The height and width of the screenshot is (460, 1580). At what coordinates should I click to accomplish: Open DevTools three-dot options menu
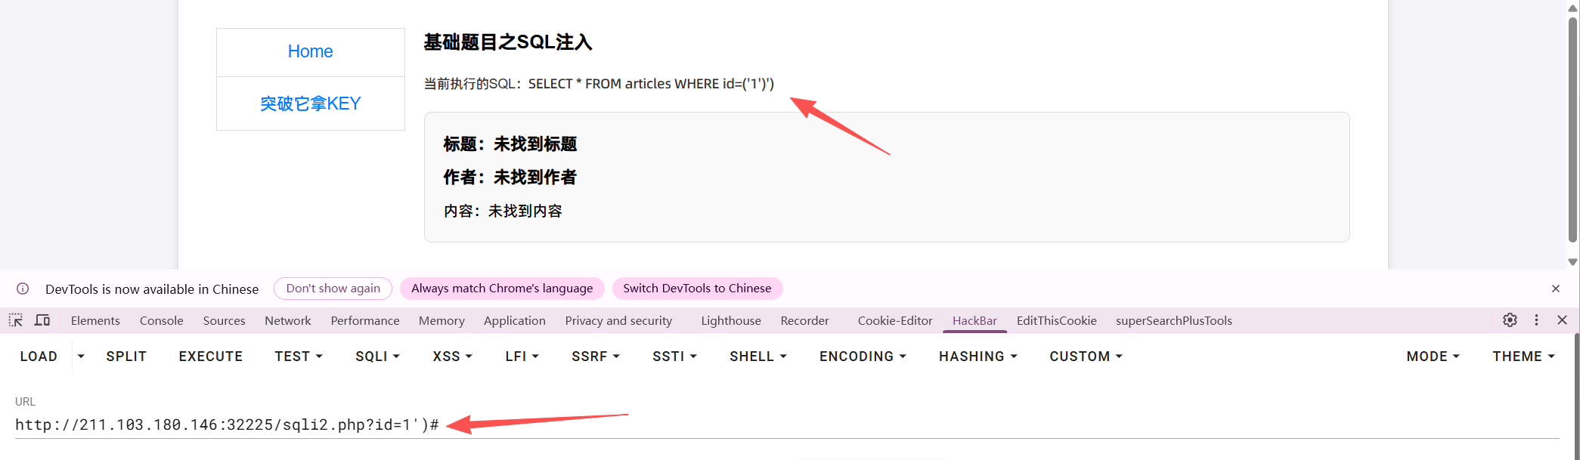click(1536, 320)
